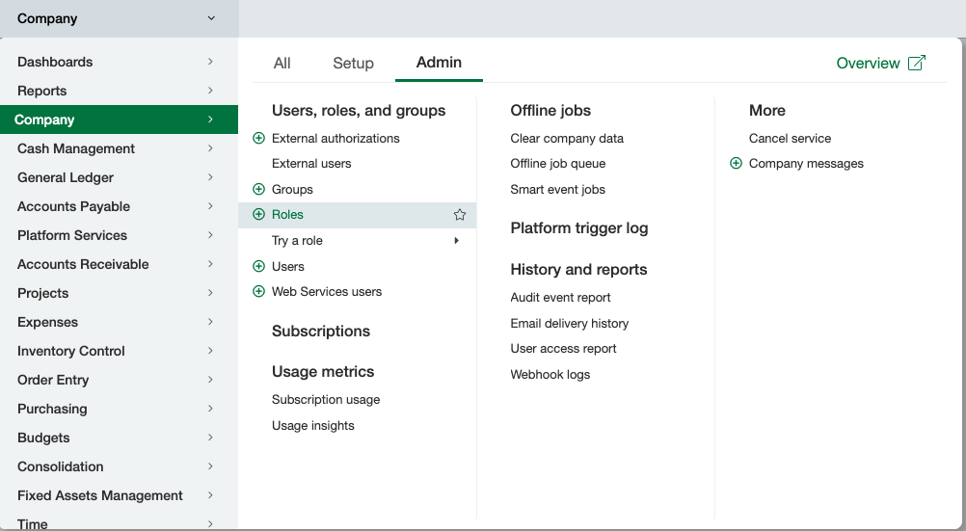Screen dimensions: 966x531
Task: Click the plus icon next to Users
Action: click(258, 266)
